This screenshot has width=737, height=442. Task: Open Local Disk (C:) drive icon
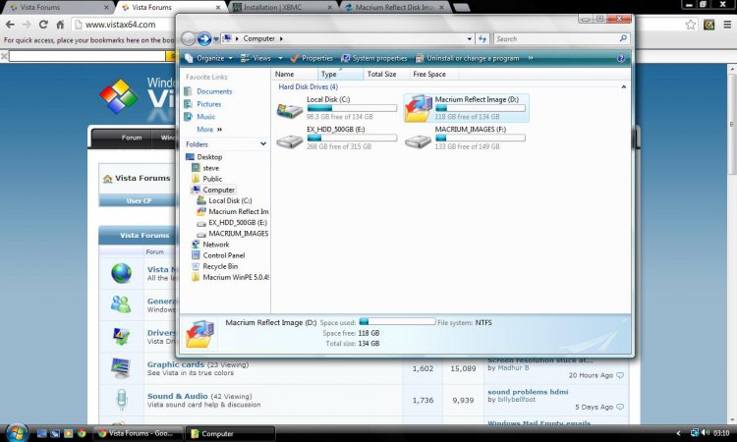[289, 110]
